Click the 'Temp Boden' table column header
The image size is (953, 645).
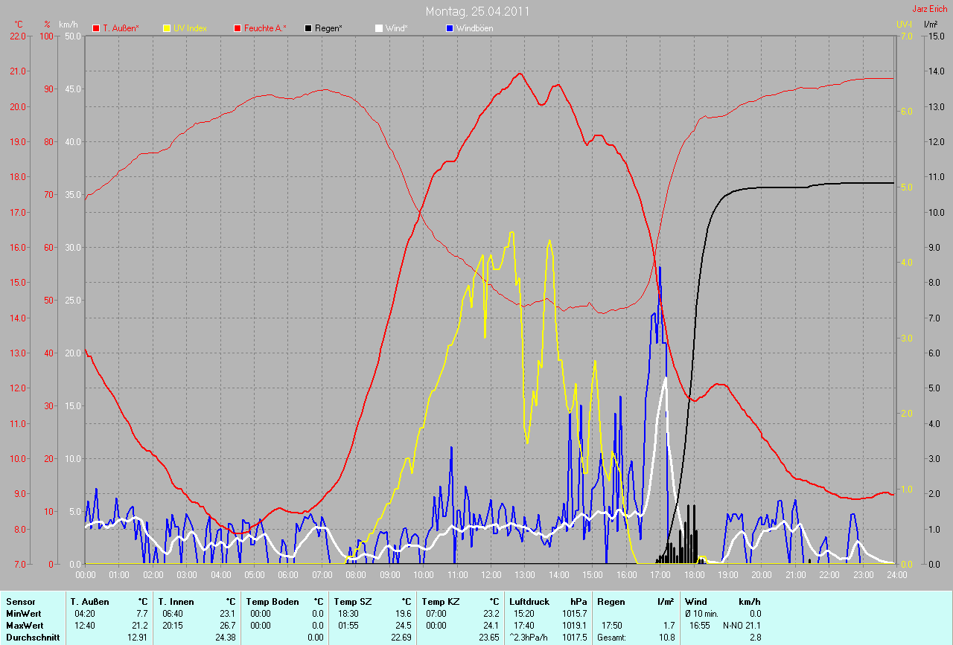tap(272, 601)
